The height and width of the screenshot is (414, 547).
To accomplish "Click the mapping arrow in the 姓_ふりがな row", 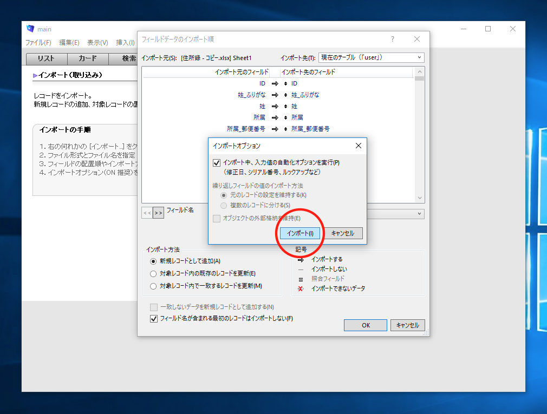I will click(275, 95).
